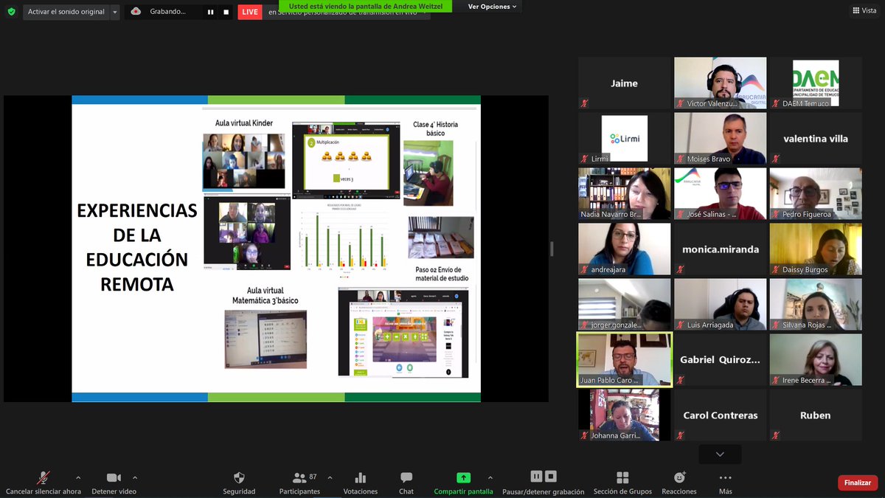
Task: Select Gabriel Quiroz participant tile
Action: [x=720, y=359]
